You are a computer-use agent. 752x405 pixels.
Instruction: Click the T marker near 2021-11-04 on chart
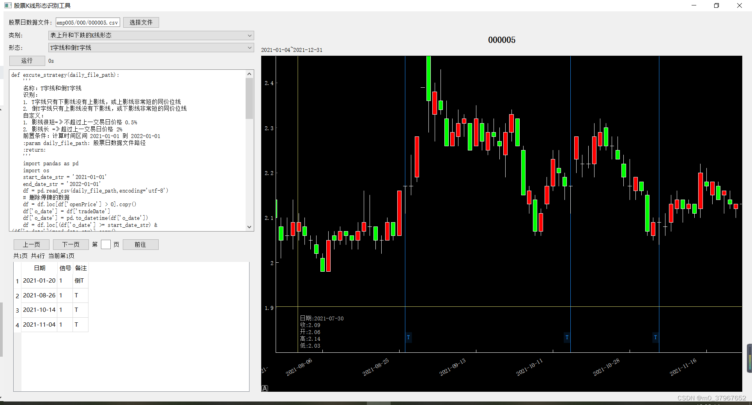coord(655,337)
